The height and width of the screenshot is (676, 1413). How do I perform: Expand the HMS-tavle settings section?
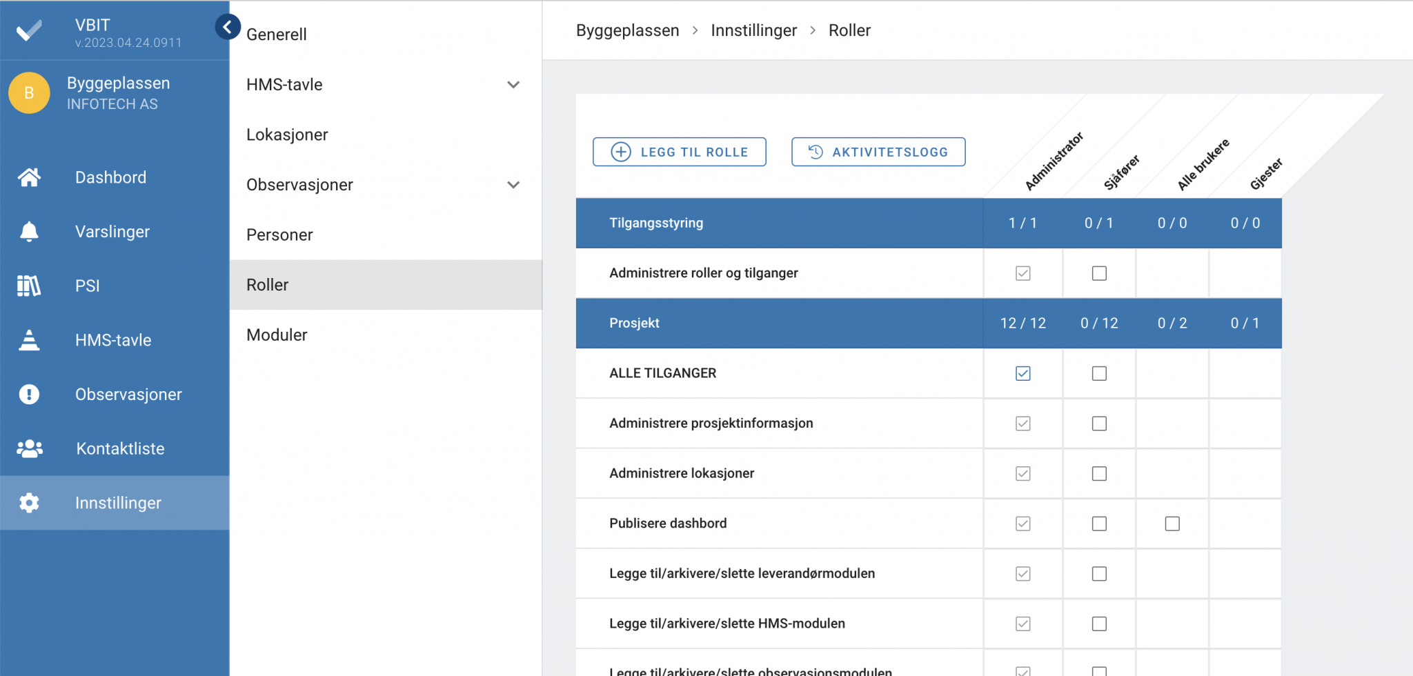513,84
